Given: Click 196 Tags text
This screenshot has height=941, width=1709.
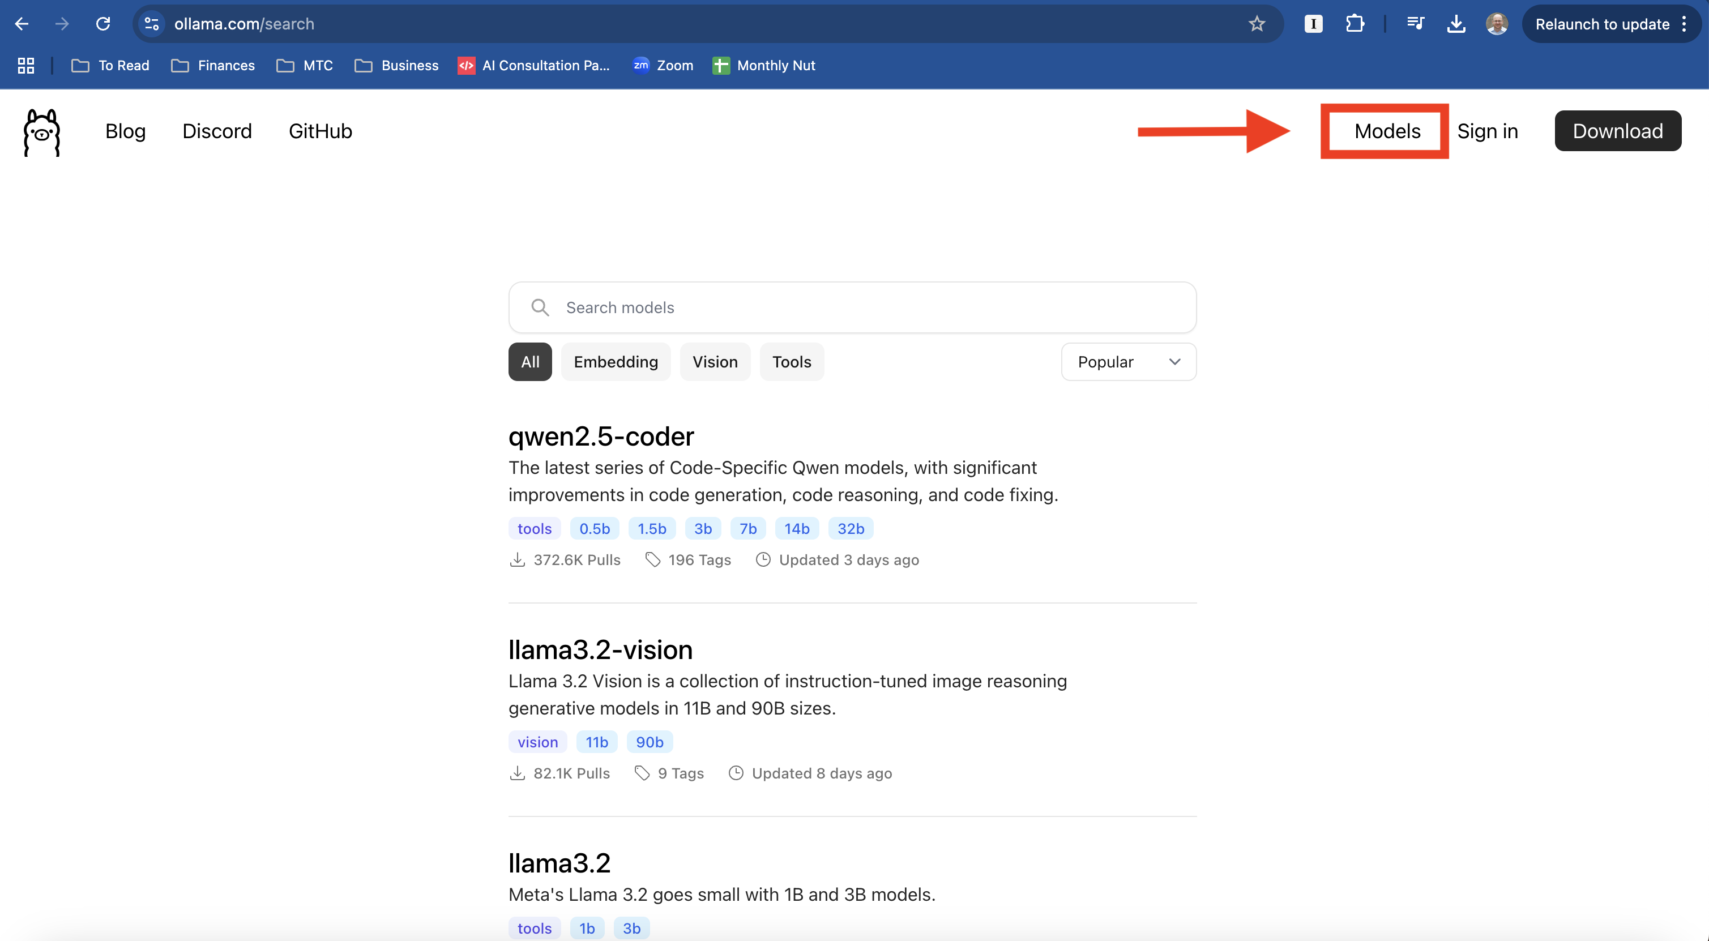Looking at the screenshot, I should coord(699,561).
